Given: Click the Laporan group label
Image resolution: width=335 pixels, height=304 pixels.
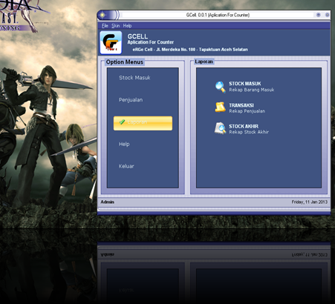Looking at the screenshot, I should pyautogui.click(x=204, y=62).
